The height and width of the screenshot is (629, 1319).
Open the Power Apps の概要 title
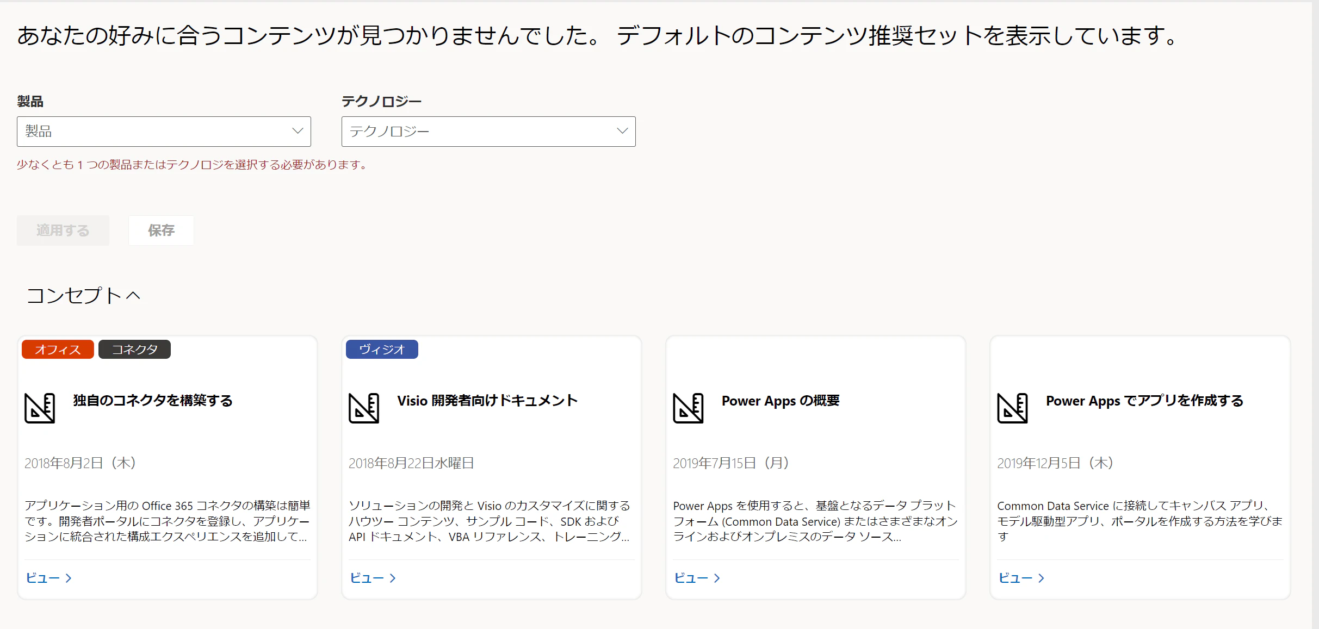pos(781,401)
